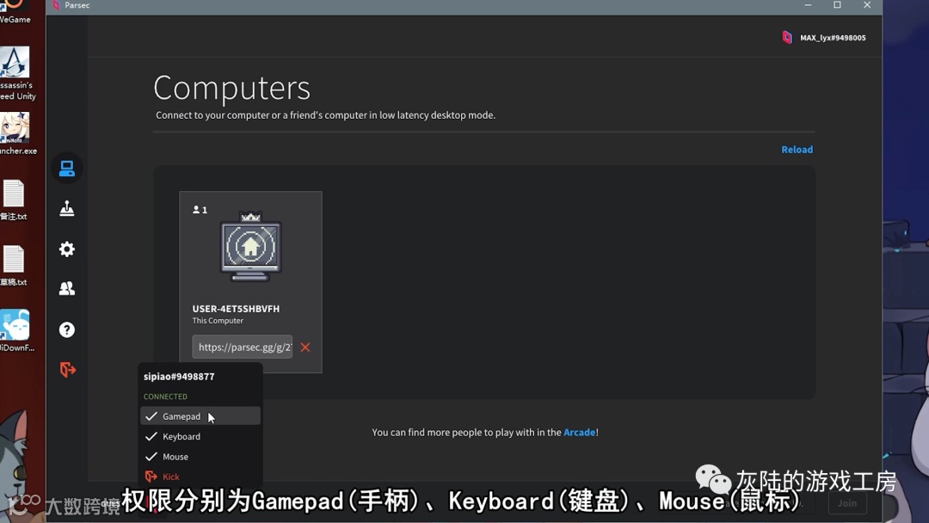Screen dimensions: 929x523
Task: Click the Parsec title bar icon
Action: pos(56,5)
